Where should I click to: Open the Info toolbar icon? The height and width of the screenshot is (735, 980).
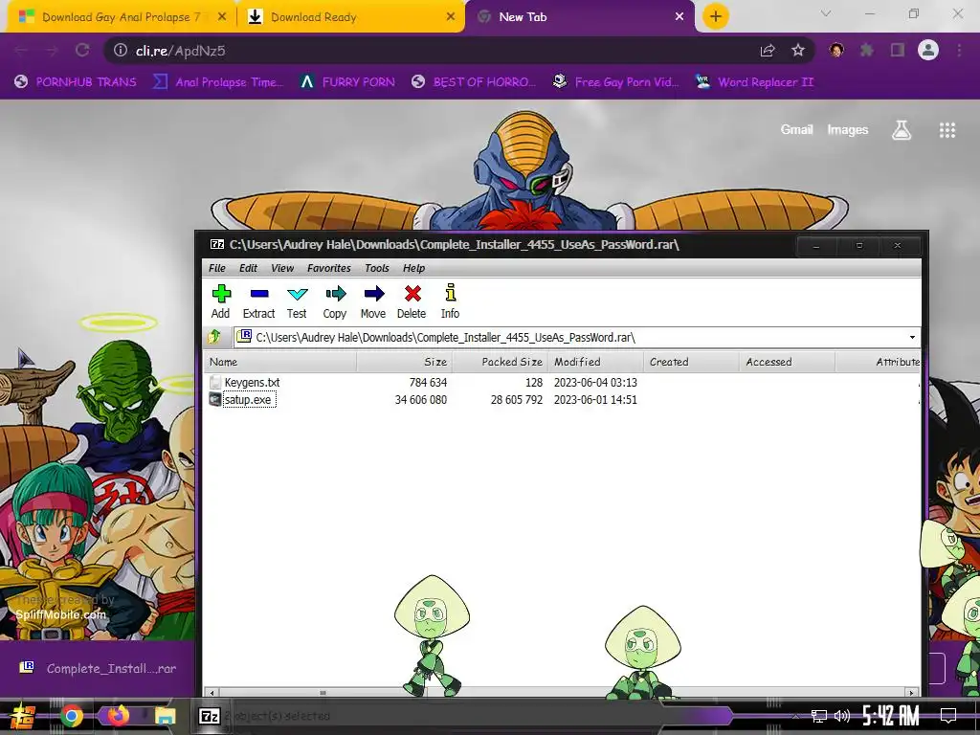450,301
